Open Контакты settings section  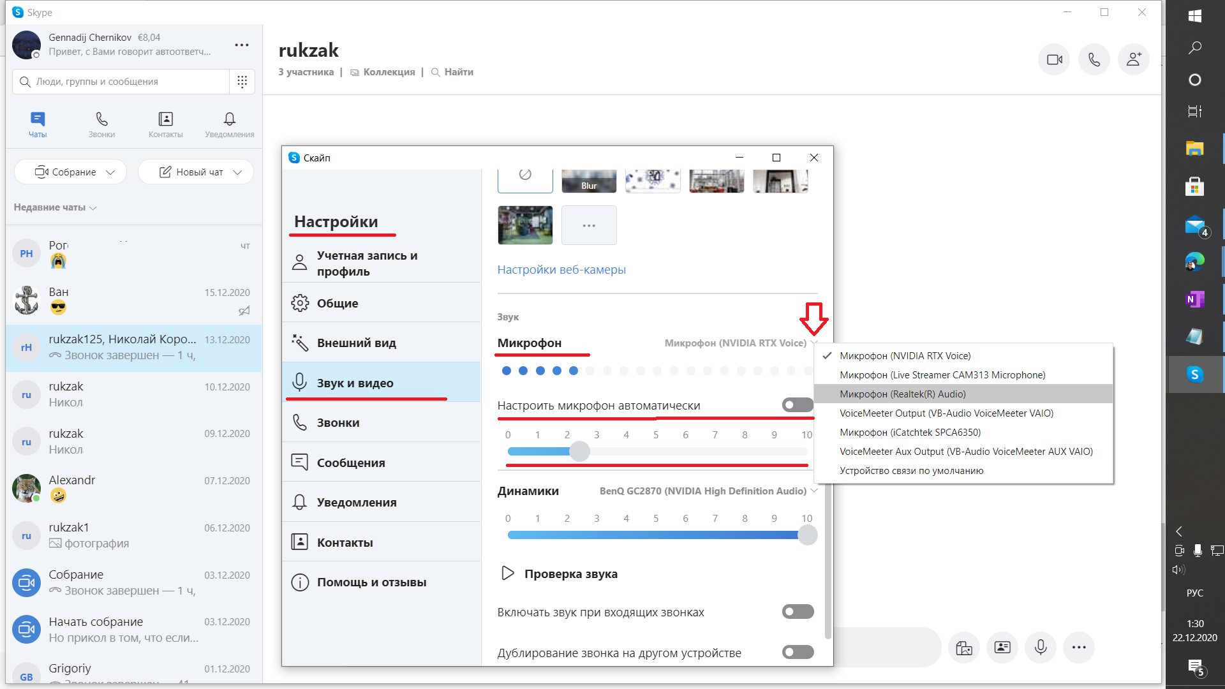pyautogui.click(x=382, y=542)
